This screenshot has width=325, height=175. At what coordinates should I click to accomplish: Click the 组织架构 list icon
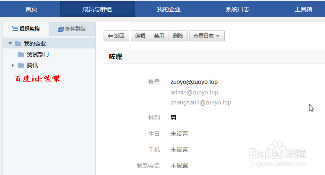click(15, 29)
